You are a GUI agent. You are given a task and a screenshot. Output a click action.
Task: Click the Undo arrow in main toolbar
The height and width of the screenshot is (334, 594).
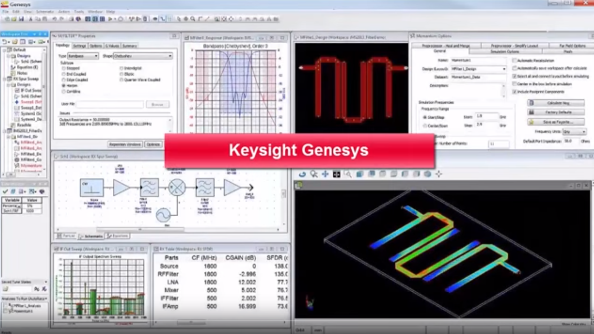pos(54,19)
